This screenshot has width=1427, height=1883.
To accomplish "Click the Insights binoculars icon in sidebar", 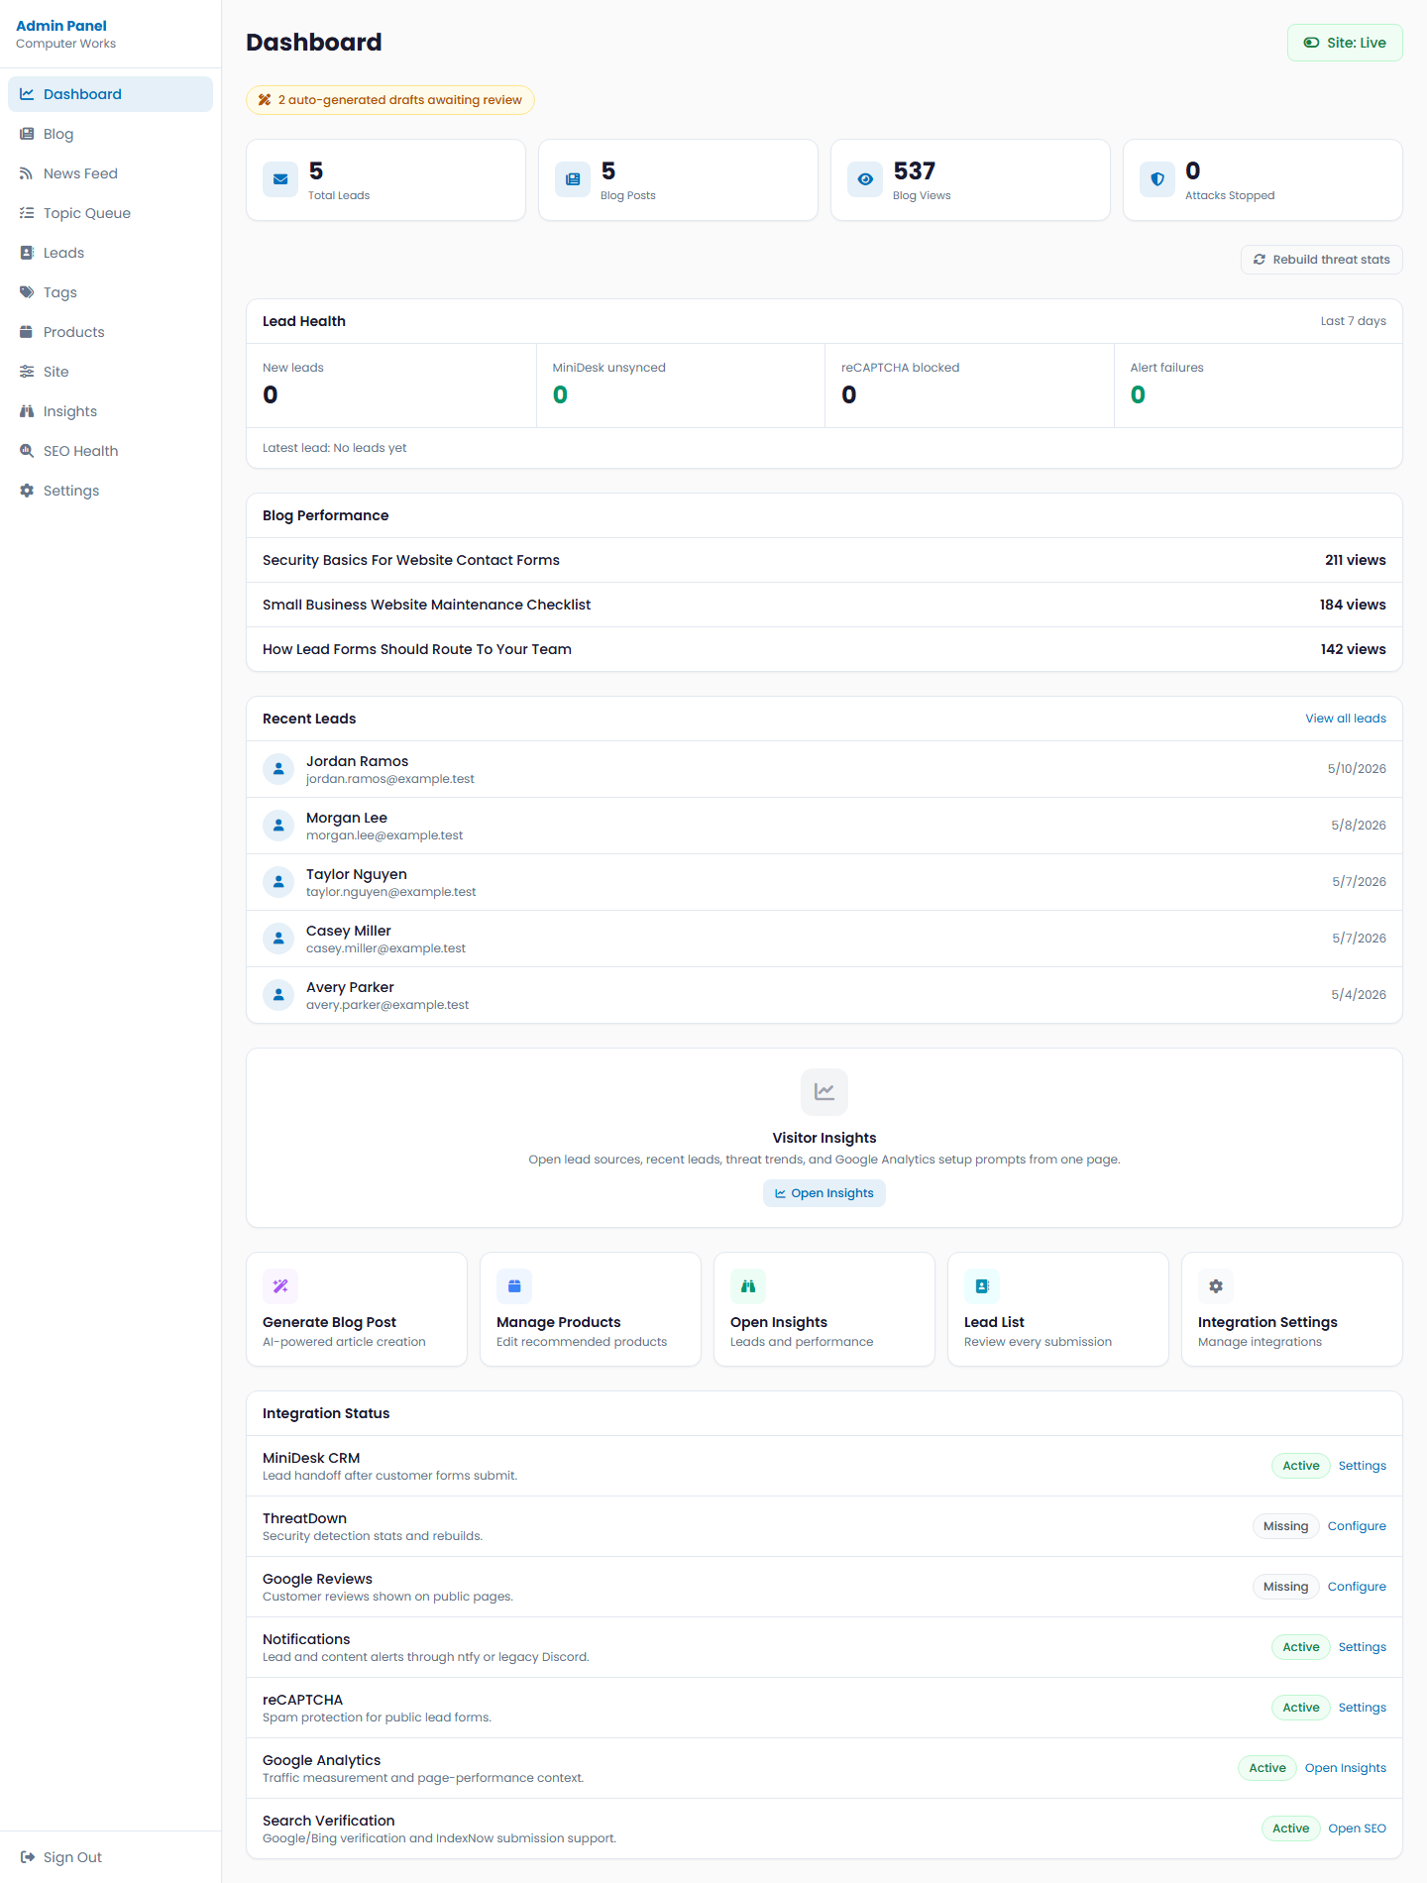I will point(27,411).
